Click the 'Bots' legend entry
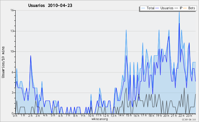 click(x=189, y=8)
